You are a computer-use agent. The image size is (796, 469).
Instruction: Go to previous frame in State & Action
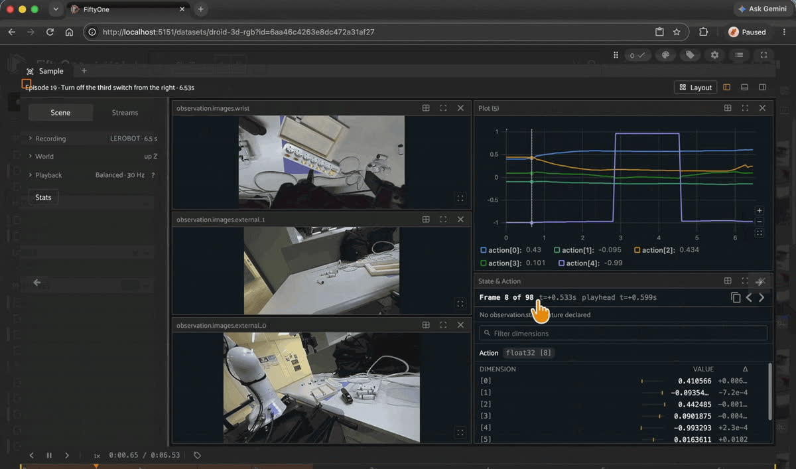[x=749, y=297]
